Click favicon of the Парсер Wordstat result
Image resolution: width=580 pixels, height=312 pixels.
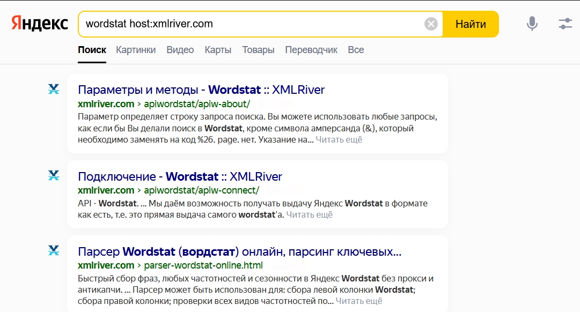(54, 250)
